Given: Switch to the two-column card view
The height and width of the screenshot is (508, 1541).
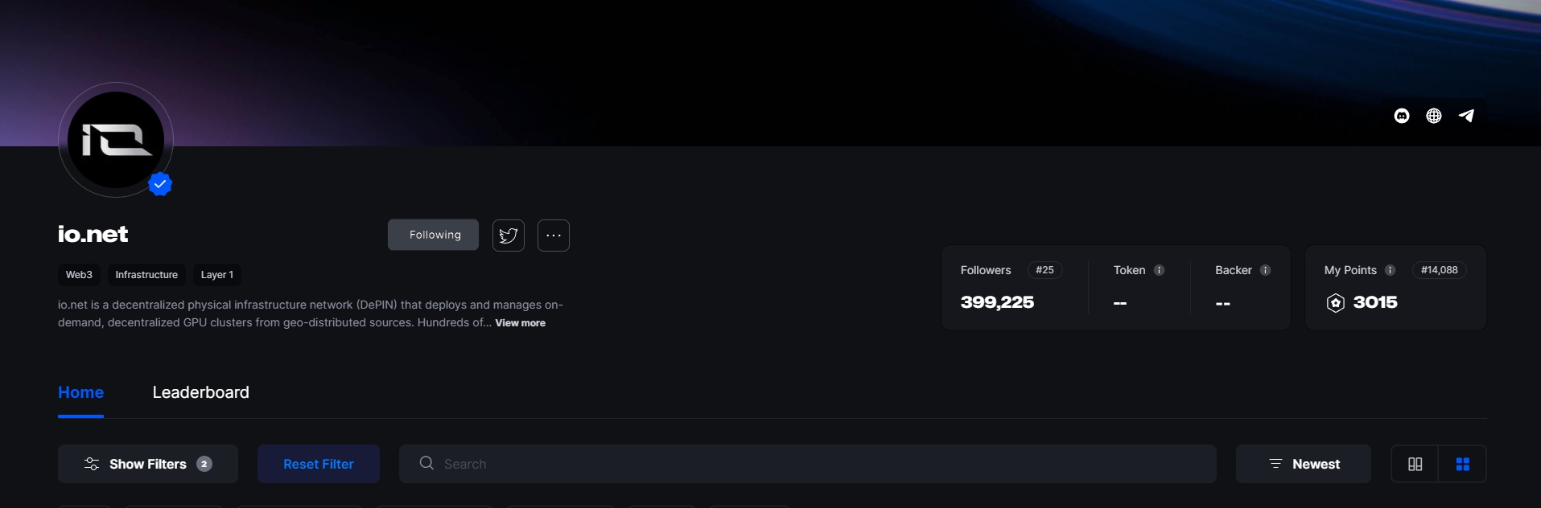Looking at the screenshot, I should coord(1415,464).
